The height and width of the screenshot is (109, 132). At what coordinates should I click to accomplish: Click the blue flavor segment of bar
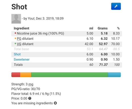114,75
